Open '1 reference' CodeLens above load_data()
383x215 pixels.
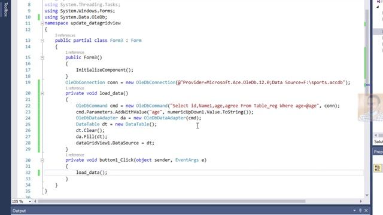(x=75, y=88)
